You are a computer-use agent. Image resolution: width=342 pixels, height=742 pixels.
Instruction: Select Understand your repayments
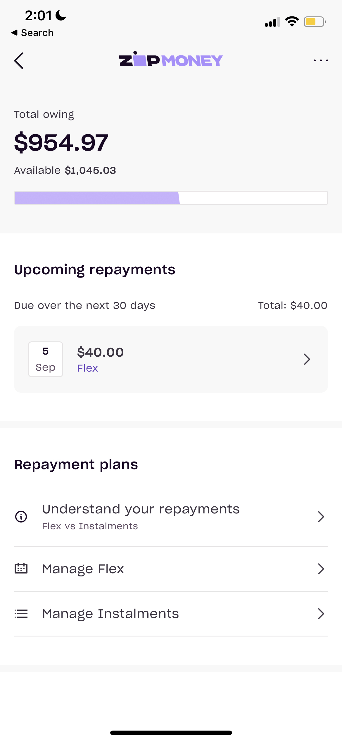coord(141,509)
